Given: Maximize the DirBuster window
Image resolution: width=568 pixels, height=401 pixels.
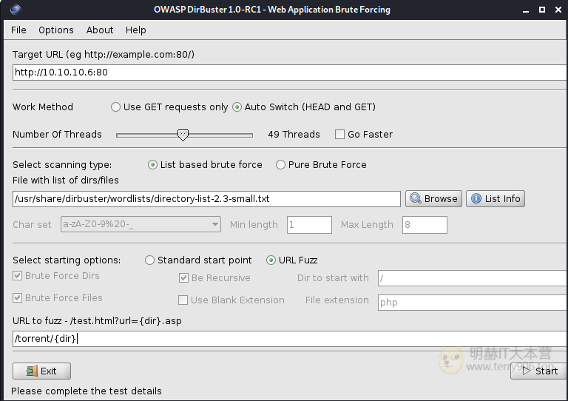Looking at the screenshot, I should point(542,10).
